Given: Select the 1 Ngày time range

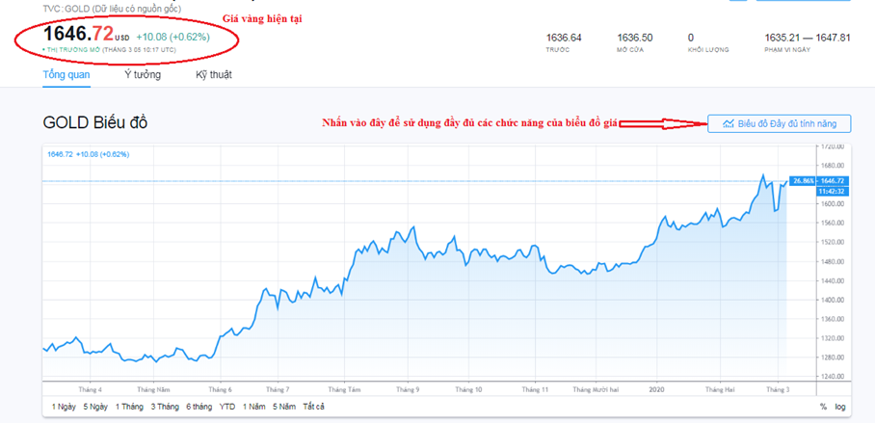Looking at the screenshot, I should [64, 407].
